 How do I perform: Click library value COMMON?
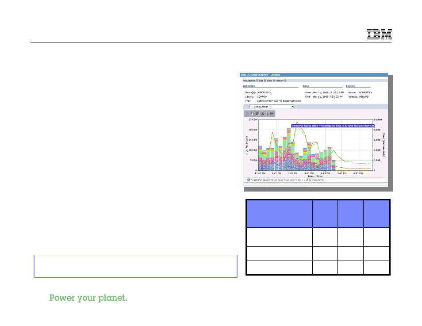tap(262, 96)
